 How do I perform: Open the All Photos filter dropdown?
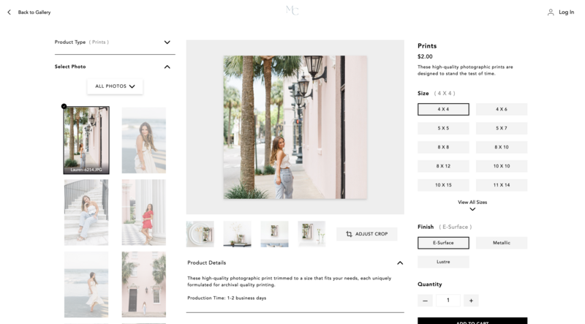[115, 86]
